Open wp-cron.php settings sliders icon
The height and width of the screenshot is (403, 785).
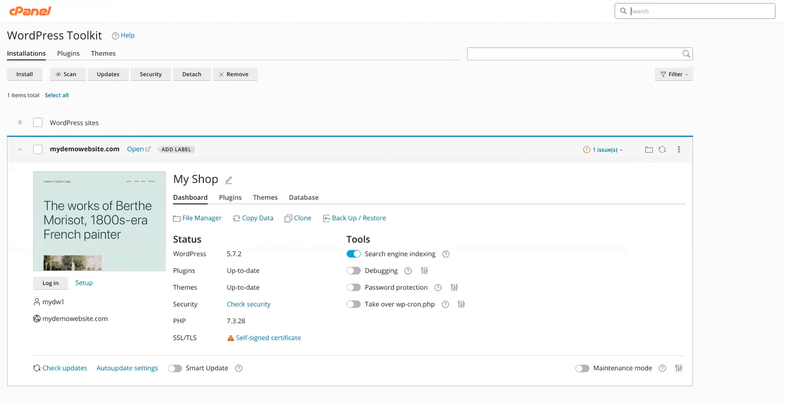click(x=462, y=305)
